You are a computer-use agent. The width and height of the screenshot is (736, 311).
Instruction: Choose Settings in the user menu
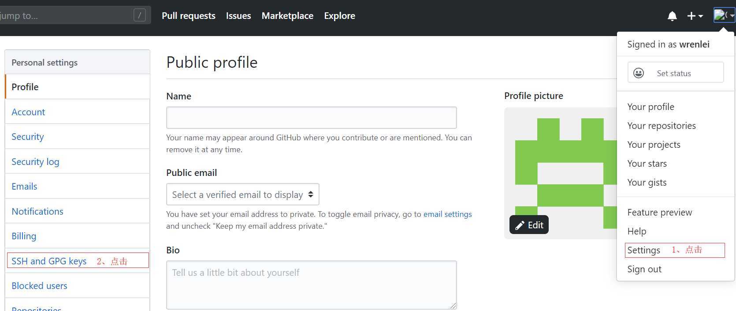tap(643, 250)
